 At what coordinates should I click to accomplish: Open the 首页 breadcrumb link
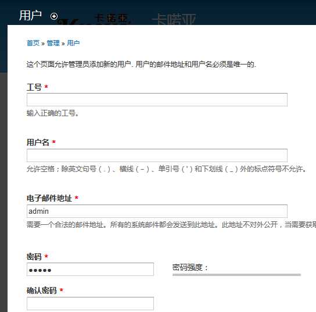33,43
